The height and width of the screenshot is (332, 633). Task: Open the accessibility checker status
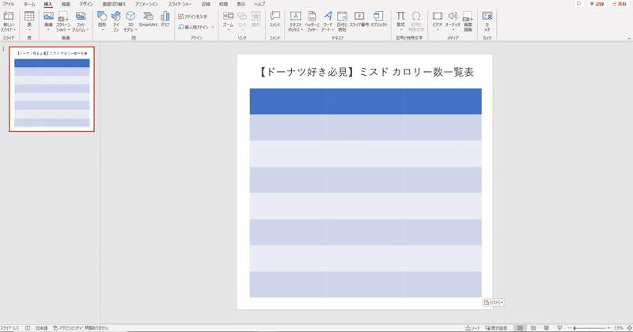81,328
